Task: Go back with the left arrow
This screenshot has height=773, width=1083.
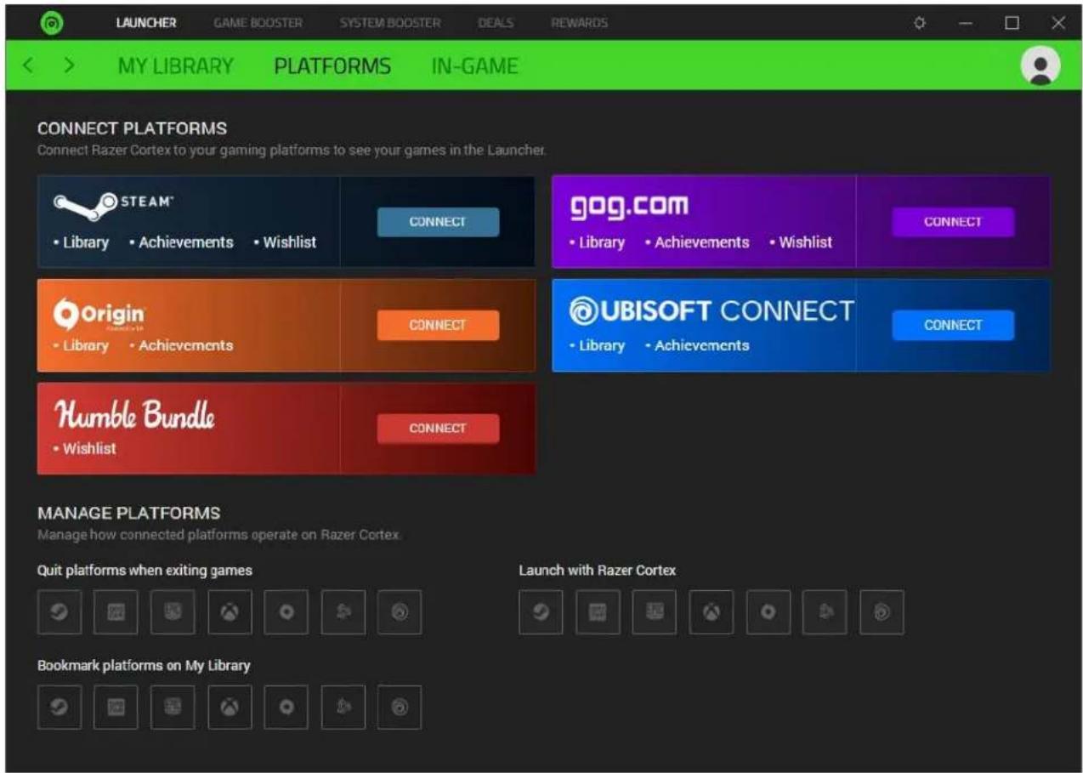Action: click(27, 65)
